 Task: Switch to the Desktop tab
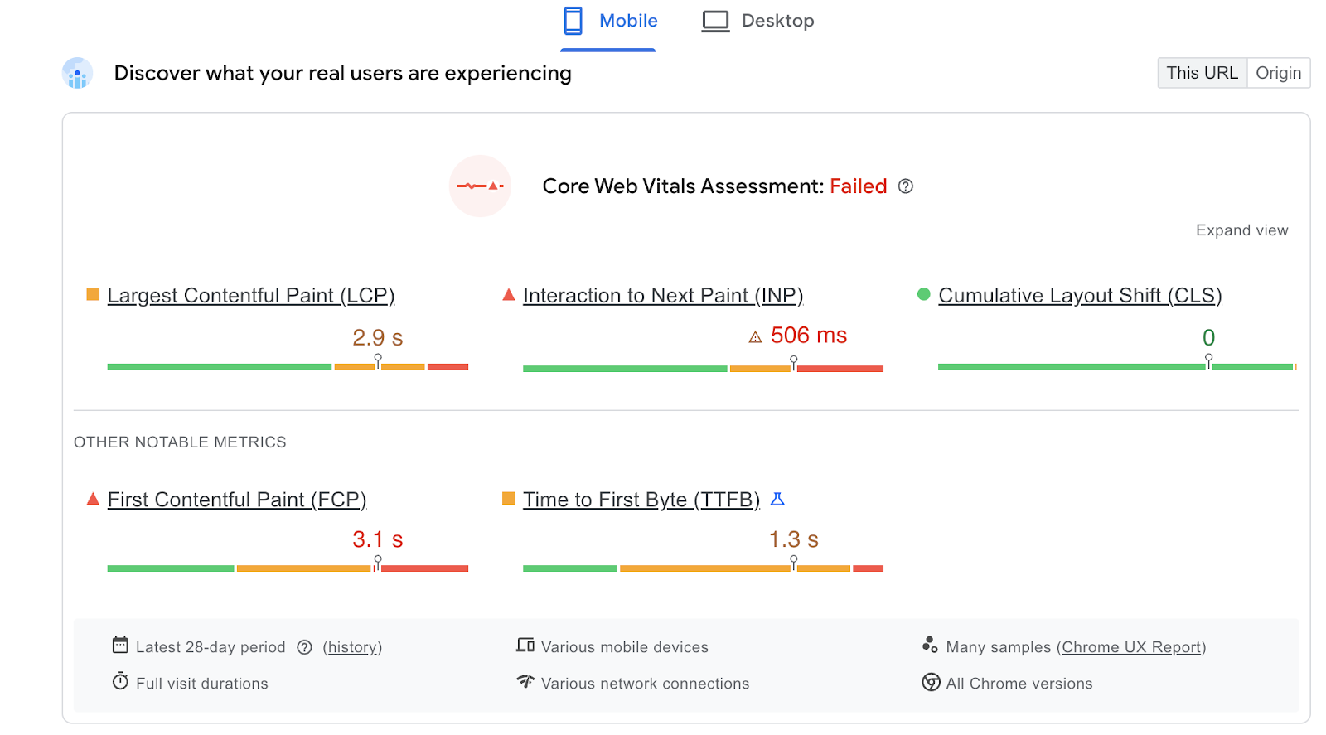point(758,22)
